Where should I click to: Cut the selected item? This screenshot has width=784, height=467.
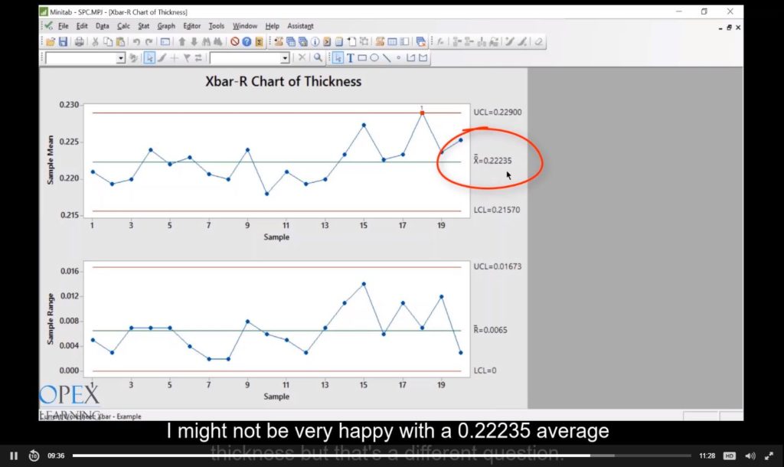pyautogui.click(x=95, y=41)
